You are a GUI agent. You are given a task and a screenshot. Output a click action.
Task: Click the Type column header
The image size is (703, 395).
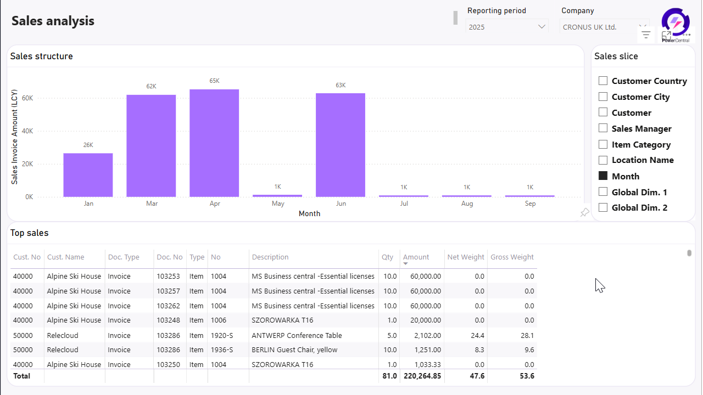tap(197, 257)
